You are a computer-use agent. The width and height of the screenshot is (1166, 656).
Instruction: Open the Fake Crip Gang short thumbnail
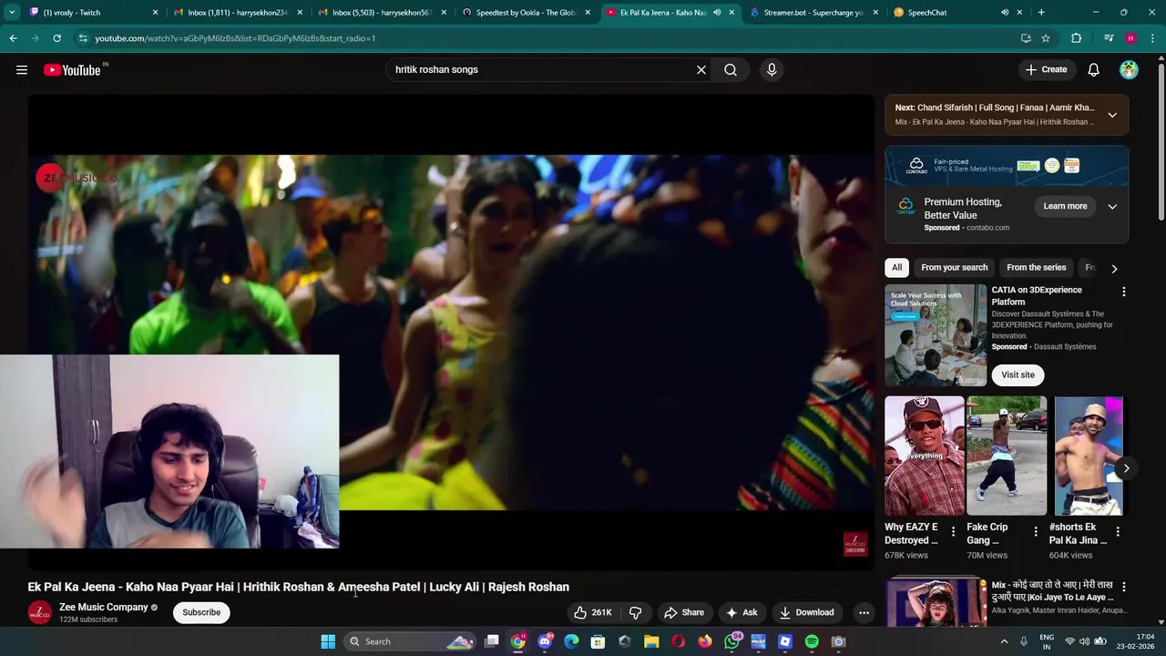(1007, 456)
